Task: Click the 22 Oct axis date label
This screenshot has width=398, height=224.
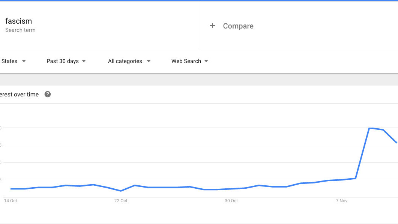Action: 121,201
